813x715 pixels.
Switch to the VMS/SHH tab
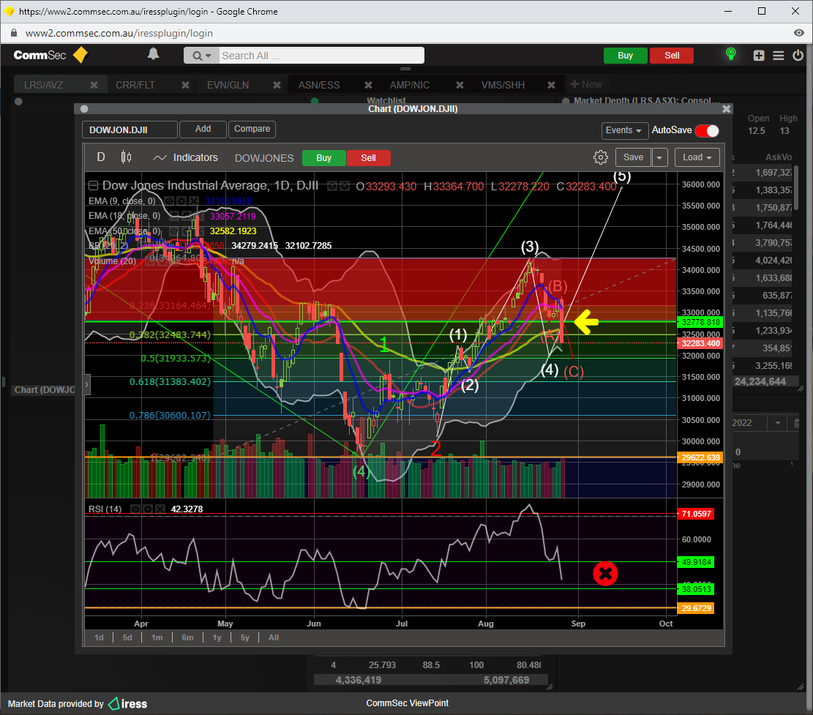[503, 85]
